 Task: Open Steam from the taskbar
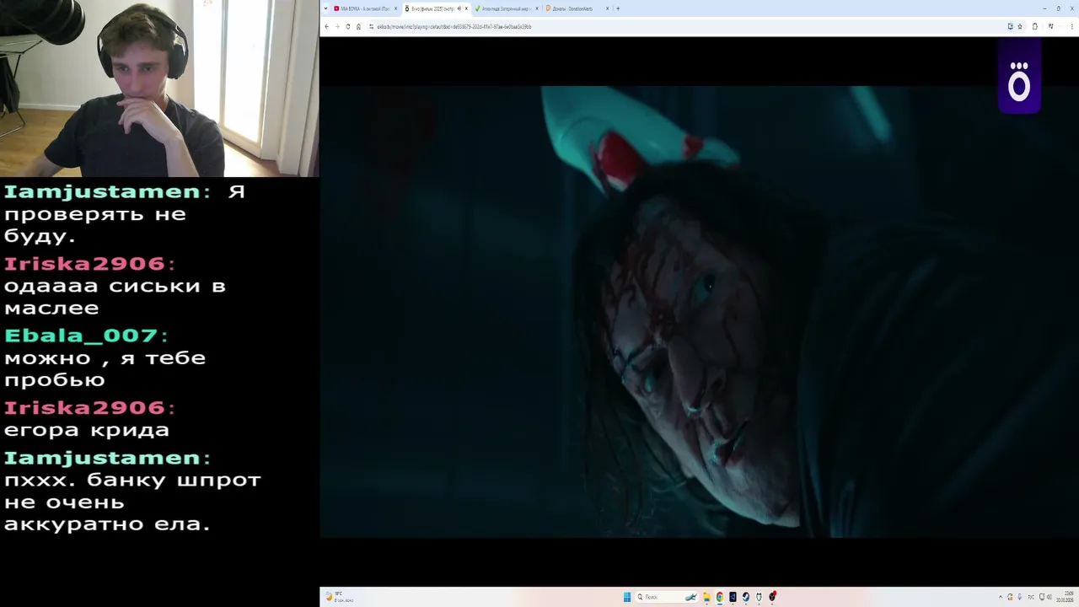[746, 597]
